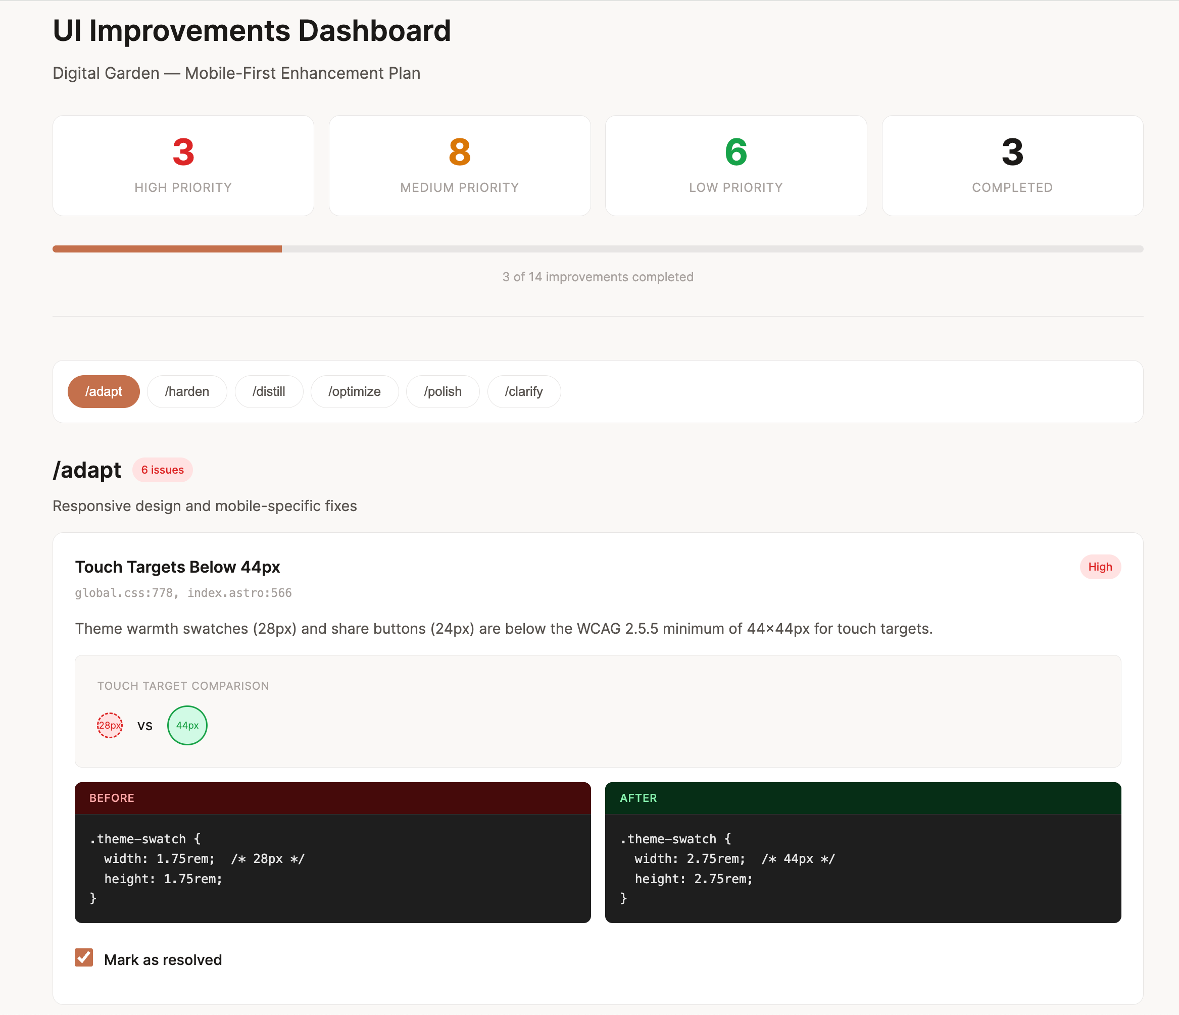Click the Medium Priority card showing 8

tap(459, 165)
